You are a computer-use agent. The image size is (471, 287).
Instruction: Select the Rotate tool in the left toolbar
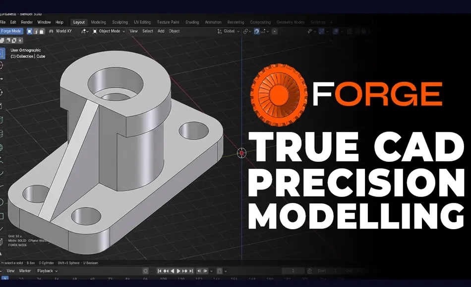1,93
